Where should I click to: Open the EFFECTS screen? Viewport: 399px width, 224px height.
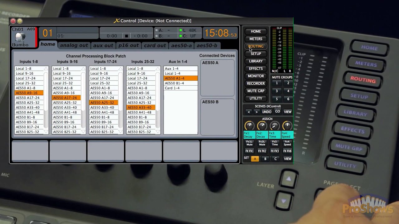(256, 69)
